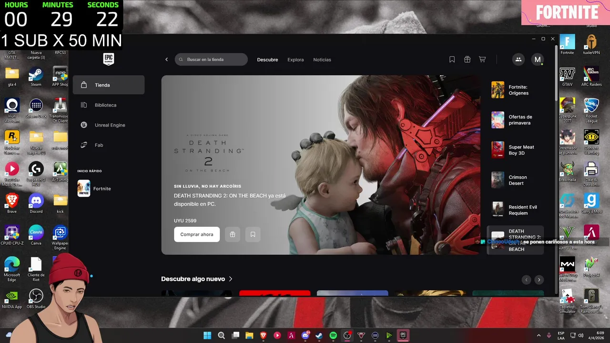Select the NVIDIA App desktop icon

point(12,299)
